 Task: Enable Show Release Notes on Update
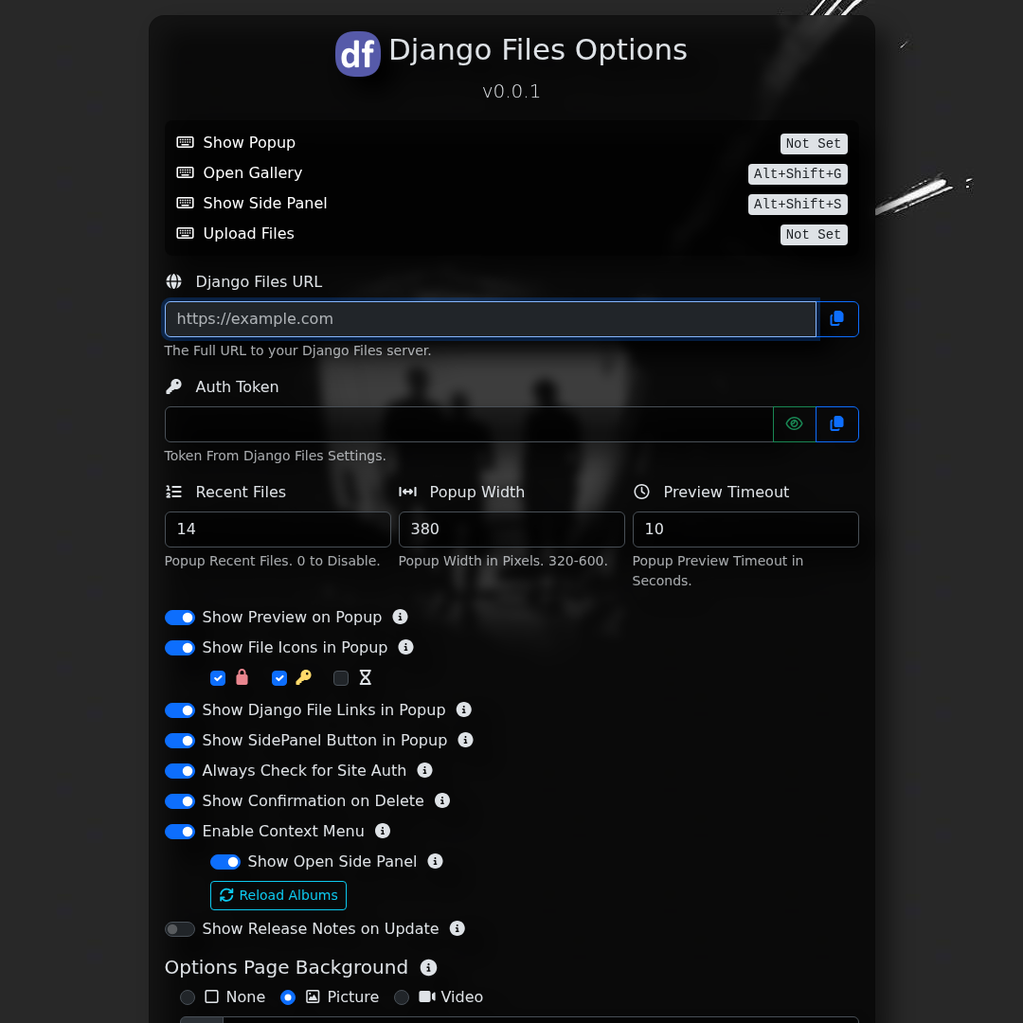(x=180, y=929)
